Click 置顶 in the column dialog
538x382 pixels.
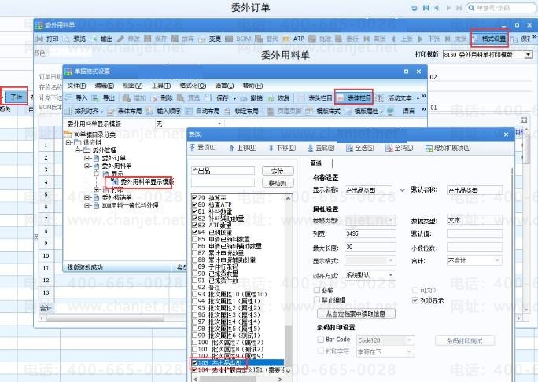pos(204,148)
